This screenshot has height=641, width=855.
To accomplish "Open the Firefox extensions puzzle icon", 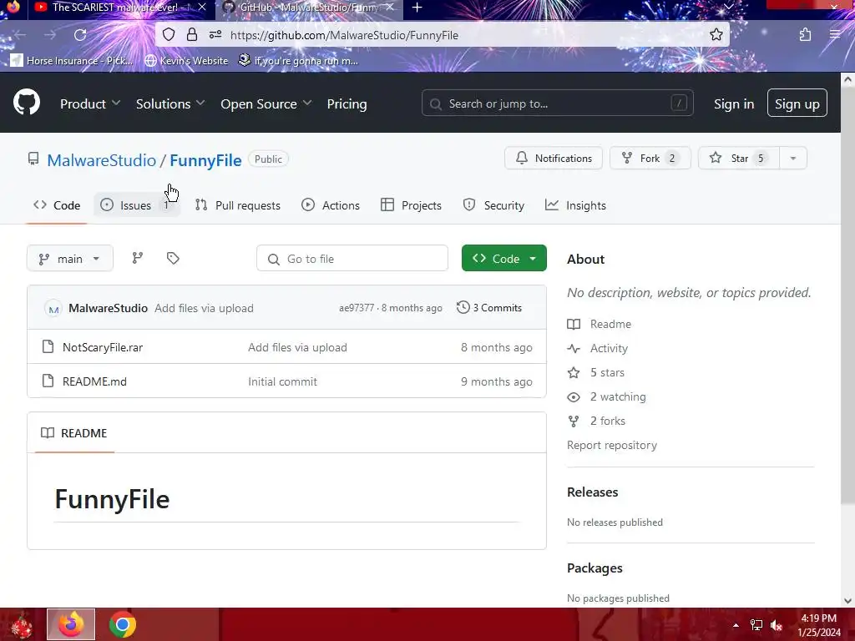I will point(805,35).
